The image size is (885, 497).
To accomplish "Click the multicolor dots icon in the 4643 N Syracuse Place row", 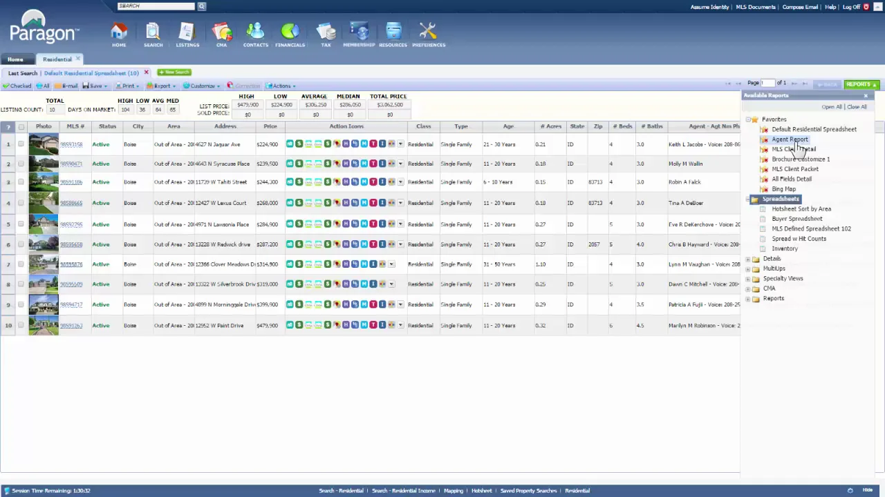I will coord(391,164).
